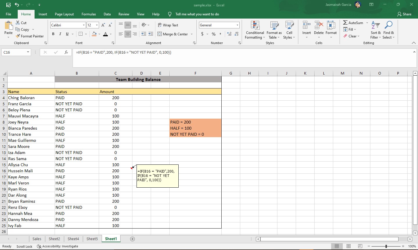Screen dimensions: 418x250
Task: Expand the formula bar
Action: click(x=414, y=52)
